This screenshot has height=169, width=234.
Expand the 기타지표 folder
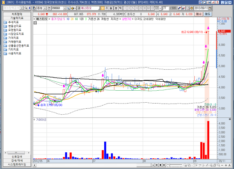pyautogui.click(x=12, y=49)
